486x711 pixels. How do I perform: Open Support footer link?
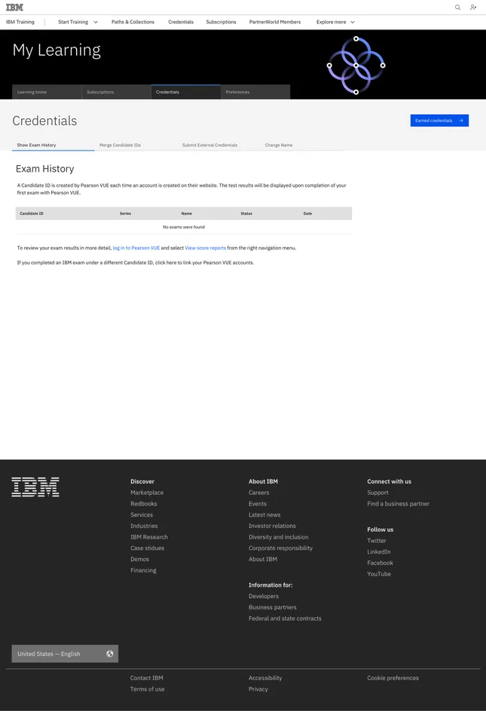point(378,493)
